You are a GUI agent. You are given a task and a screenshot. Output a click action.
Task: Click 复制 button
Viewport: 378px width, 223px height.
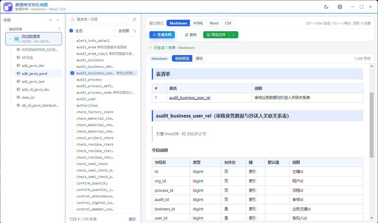click(x=191, y=35)
